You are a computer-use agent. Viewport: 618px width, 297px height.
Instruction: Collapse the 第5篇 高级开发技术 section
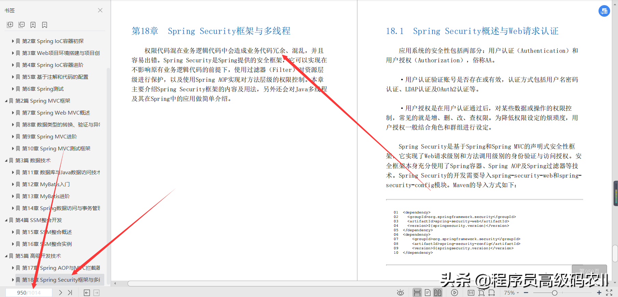tap(6, 256)
